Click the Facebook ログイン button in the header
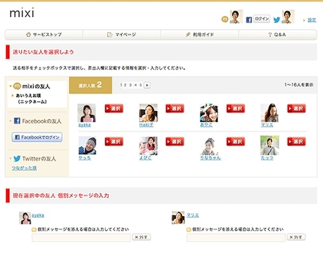323x253 pixels. pos(262,19)
